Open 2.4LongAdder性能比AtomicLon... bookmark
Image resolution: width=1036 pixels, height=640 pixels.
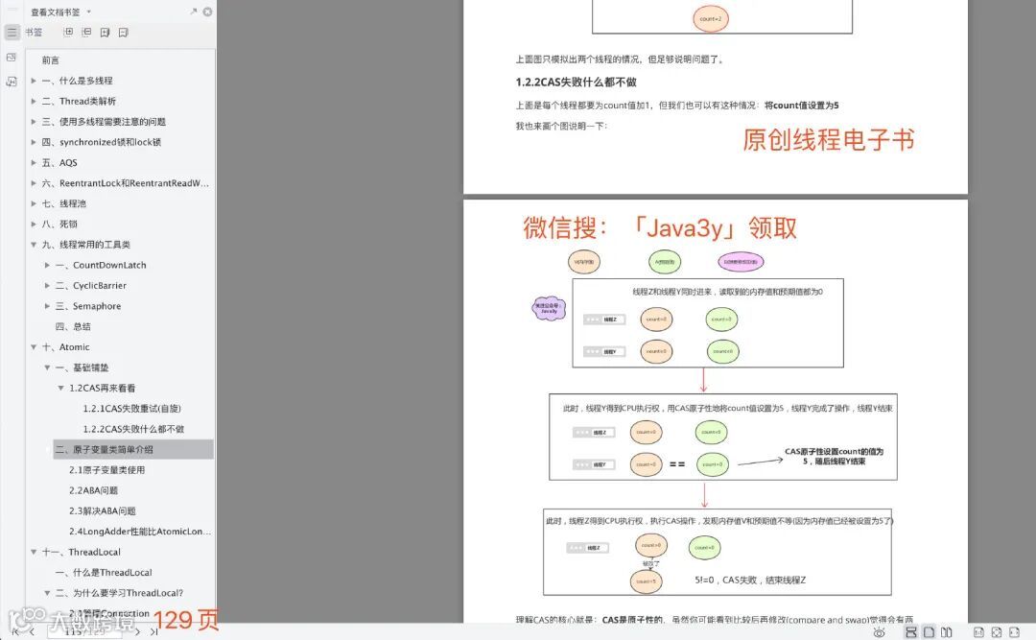coord(140,532)
